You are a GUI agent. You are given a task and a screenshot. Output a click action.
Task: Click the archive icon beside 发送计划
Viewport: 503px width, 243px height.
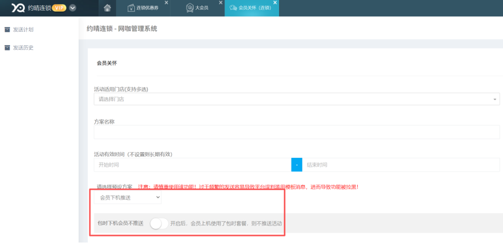7,30
